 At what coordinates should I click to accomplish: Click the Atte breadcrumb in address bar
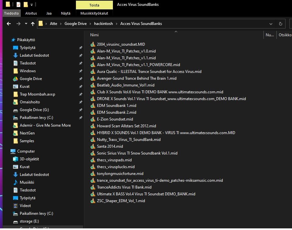[54, 24]
